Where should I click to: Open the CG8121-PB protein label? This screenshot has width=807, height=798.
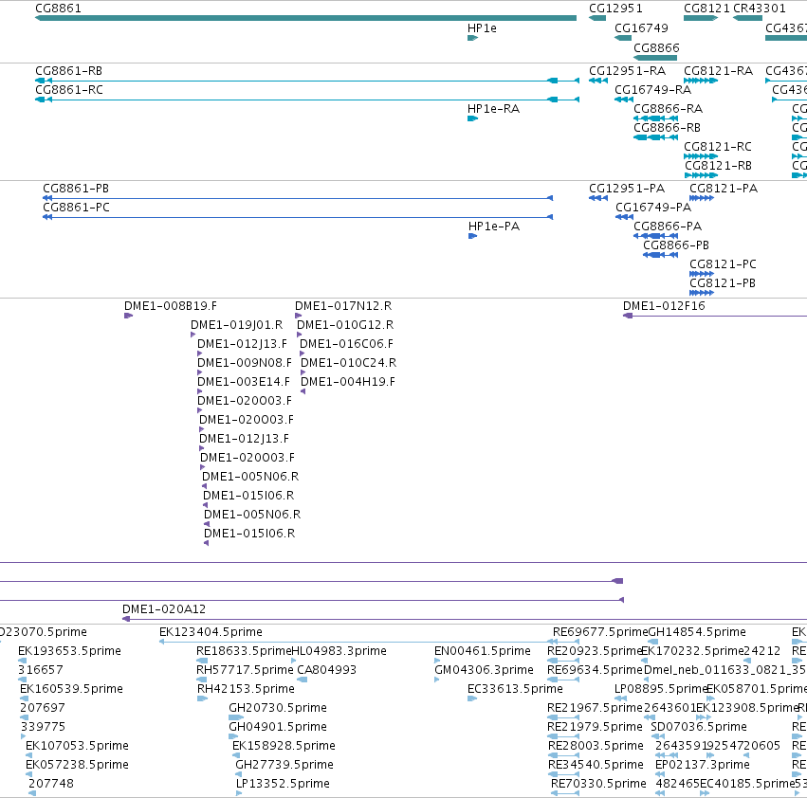[x=723, y=283]
